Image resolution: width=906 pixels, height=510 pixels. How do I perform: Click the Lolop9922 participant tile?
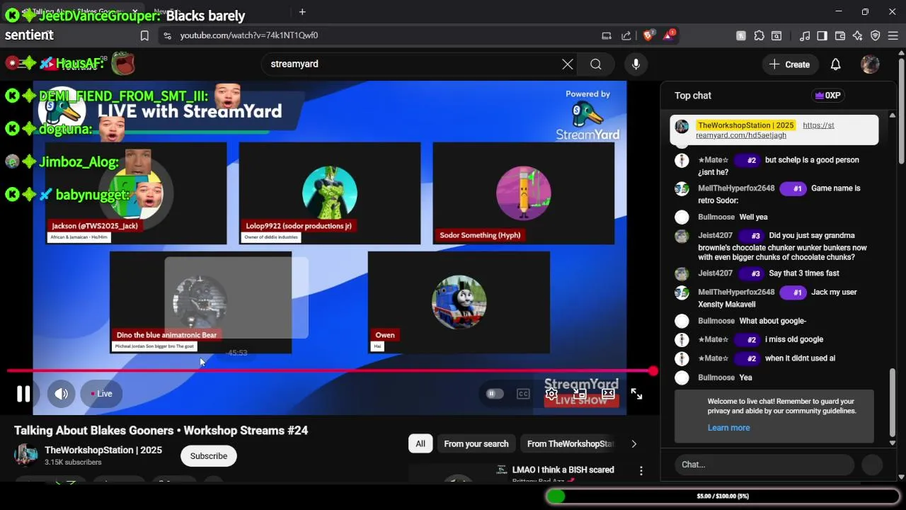tap(330, 193)
